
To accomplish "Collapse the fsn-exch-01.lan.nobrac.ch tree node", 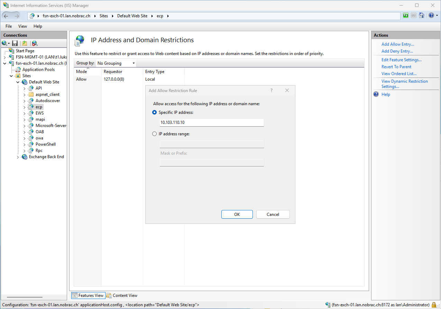I will point(5,63).
